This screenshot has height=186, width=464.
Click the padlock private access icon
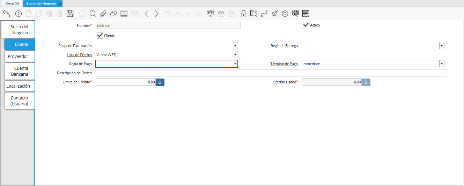[243, 14]
